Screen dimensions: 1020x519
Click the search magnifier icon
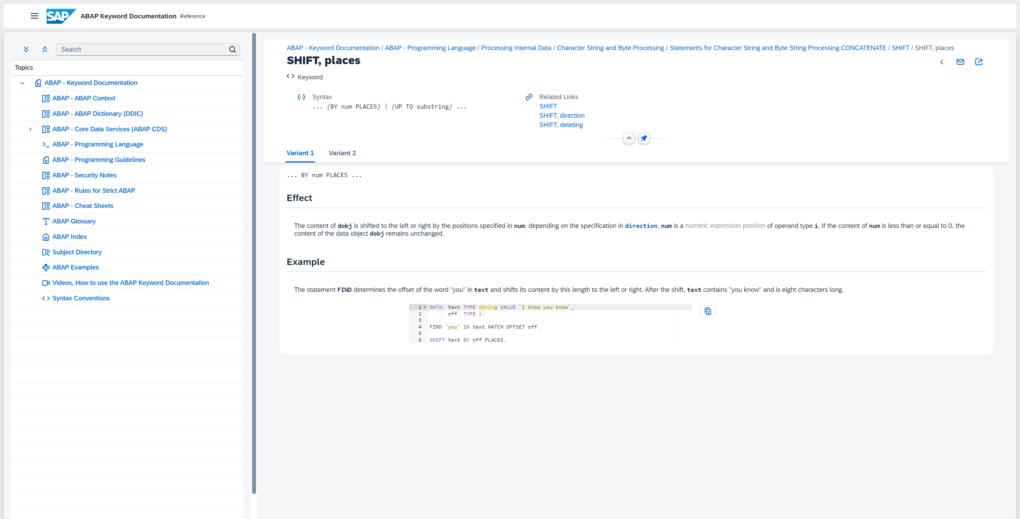232,49
